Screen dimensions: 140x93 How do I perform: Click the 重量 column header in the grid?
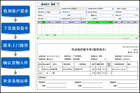[x=116, y=22]
